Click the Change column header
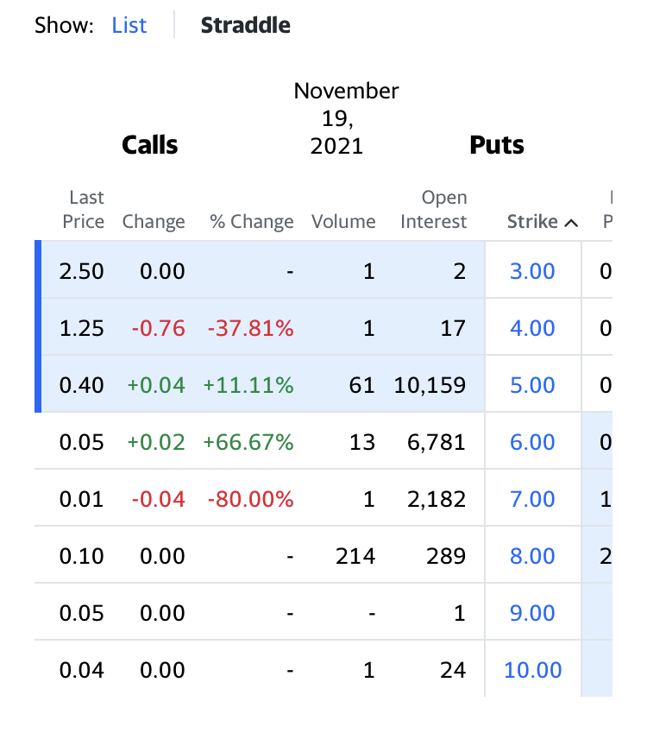This screenshot has height=733, width=647. click(x=154, y=222)
